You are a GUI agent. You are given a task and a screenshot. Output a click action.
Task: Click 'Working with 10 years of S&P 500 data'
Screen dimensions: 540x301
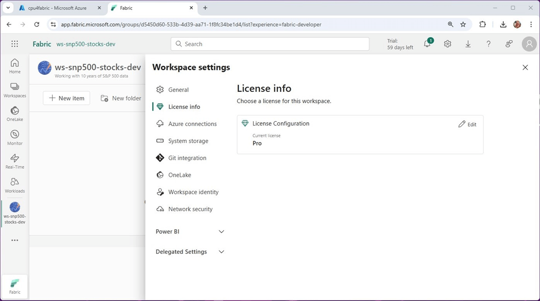[91, 76]
